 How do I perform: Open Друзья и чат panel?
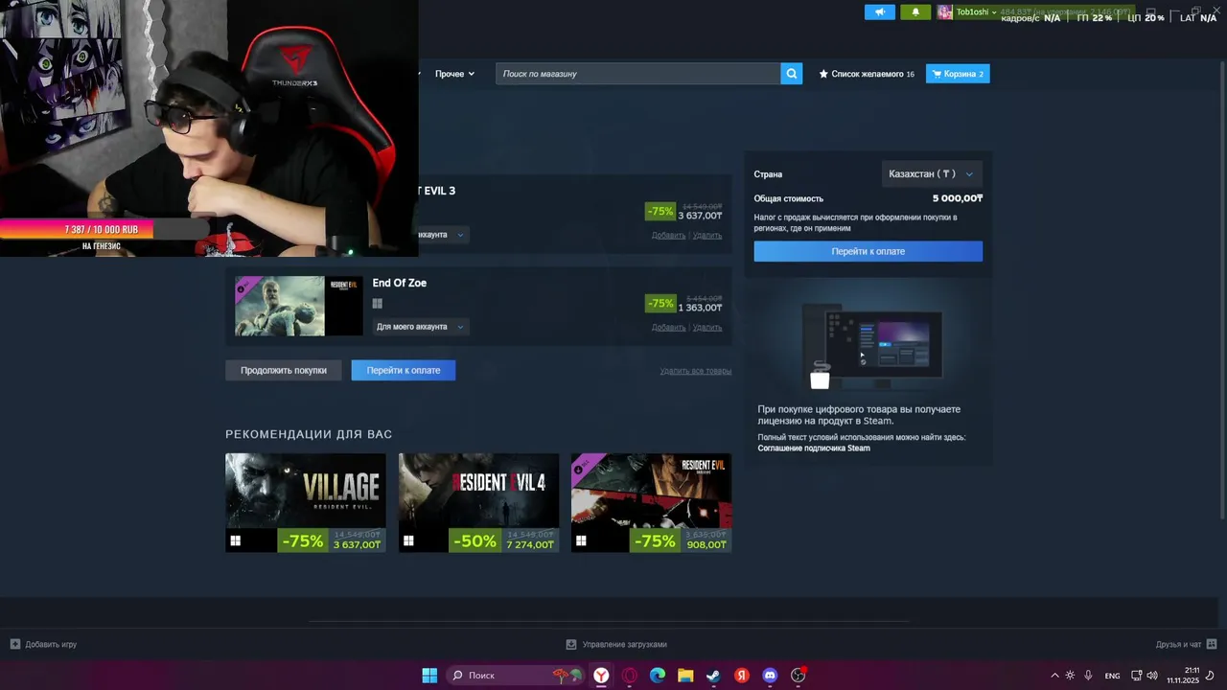1186,644
